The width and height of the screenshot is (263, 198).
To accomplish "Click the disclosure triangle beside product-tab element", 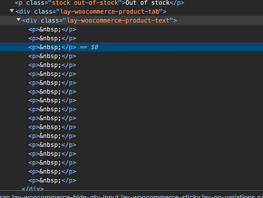I will point(12,11).
